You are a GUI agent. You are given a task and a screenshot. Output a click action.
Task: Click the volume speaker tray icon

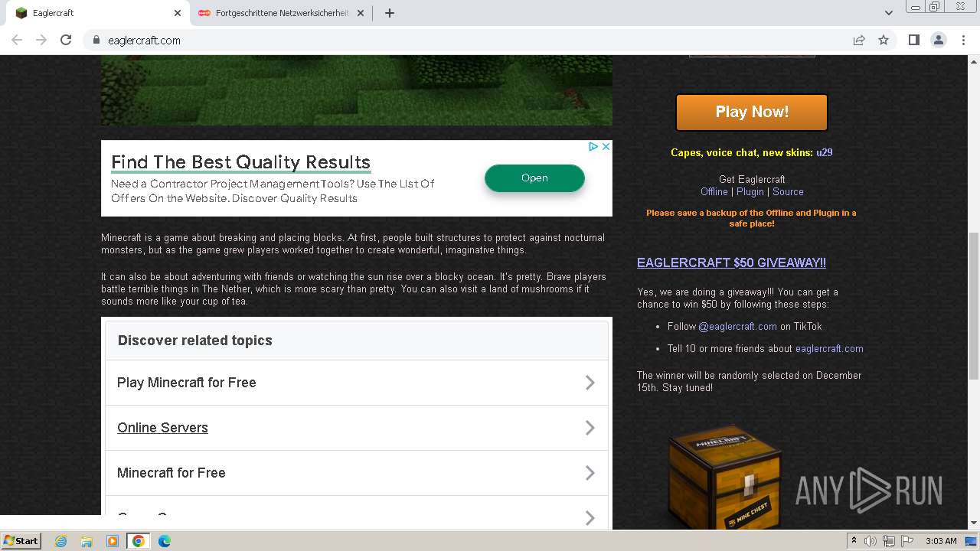point(871,541)
